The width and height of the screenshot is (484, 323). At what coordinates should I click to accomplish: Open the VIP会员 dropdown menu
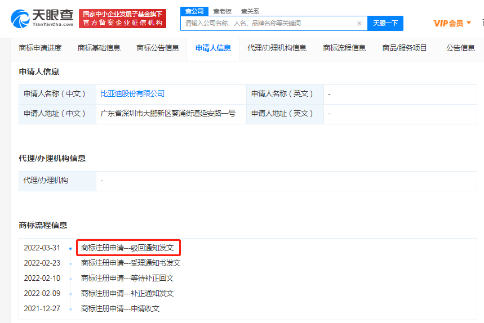point(452,23)
